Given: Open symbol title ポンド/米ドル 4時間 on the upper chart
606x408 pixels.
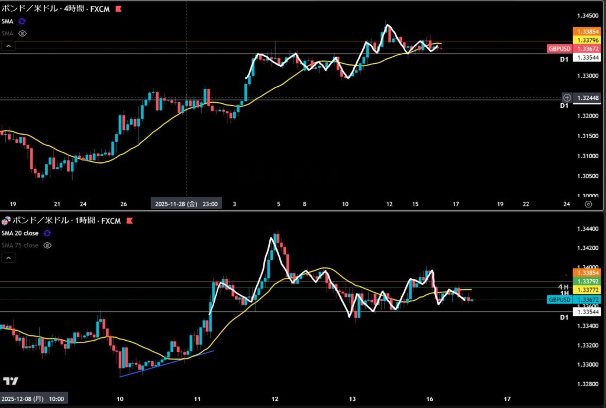Looking at the screenshot, I should point(56,9).
